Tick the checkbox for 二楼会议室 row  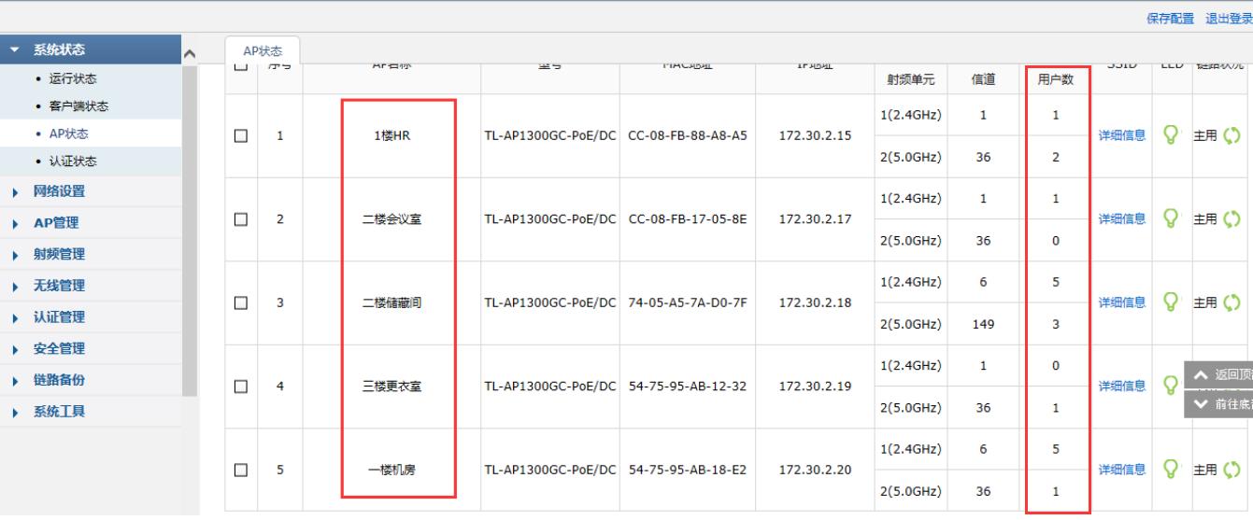[241, 219]
